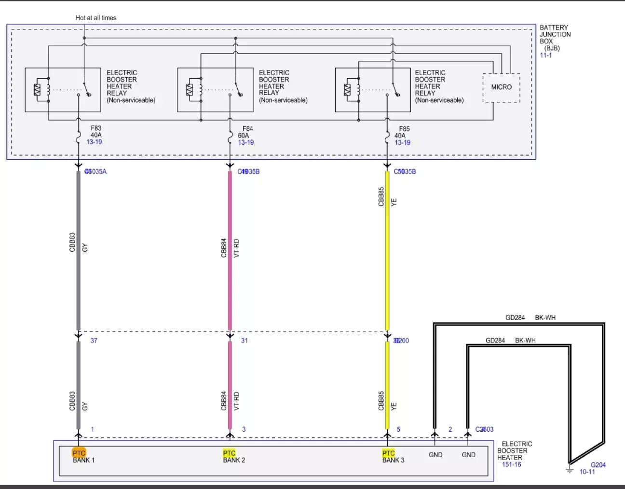
Task: Click the lower CBB84 circuit label
Action: (x=224, y=401)
